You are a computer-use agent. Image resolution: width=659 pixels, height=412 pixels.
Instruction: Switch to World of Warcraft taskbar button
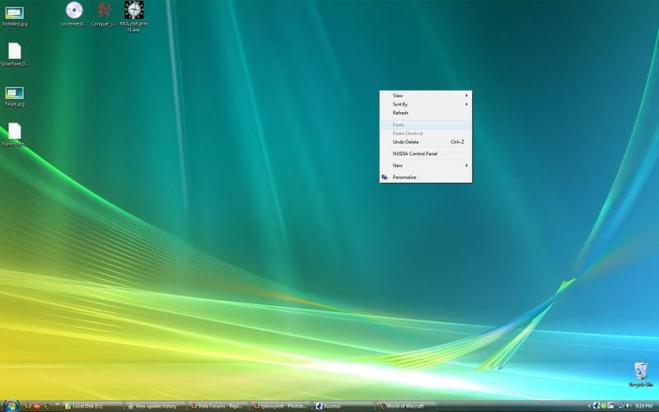[406, 406]
